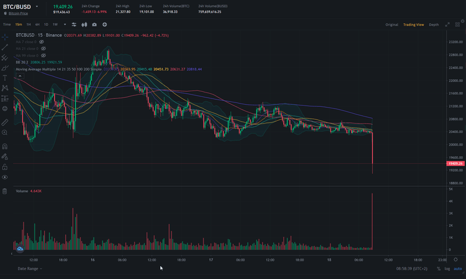Select the crosshair cursor tool
The height and width of the screenshot is (279, 466).
coord(5,37)
